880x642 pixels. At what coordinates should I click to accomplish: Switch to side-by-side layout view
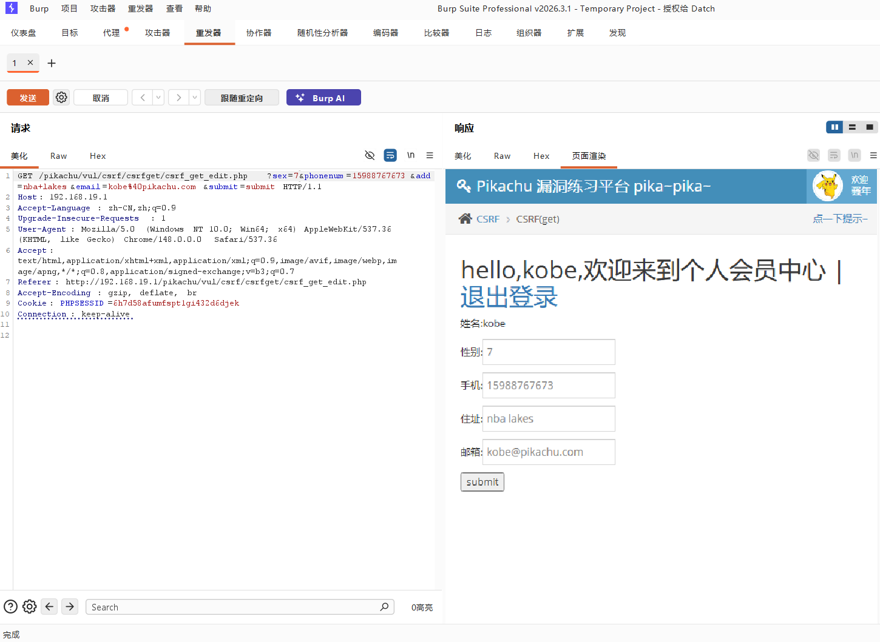[834, 127]
